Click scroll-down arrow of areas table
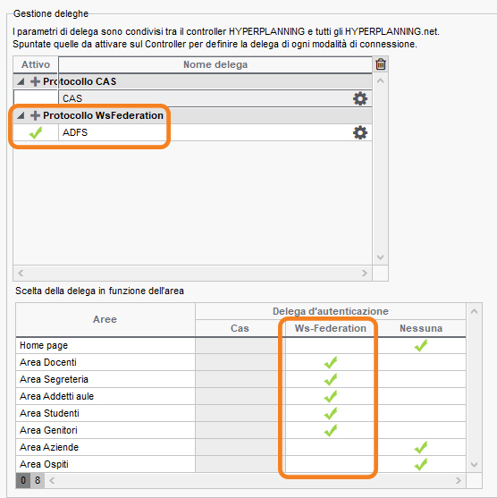The width and height of the screenshot is (497, 498). click(x=474, y=465)
